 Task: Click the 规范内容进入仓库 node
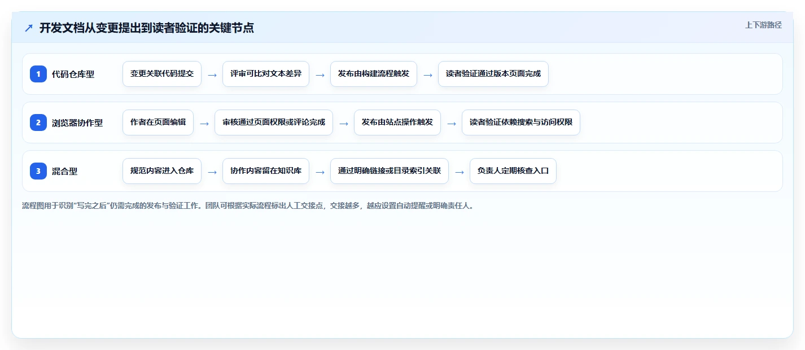click(162, 171)
